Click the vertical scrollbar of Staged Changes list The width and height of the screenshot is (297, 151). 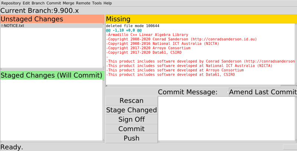point(104,110)
